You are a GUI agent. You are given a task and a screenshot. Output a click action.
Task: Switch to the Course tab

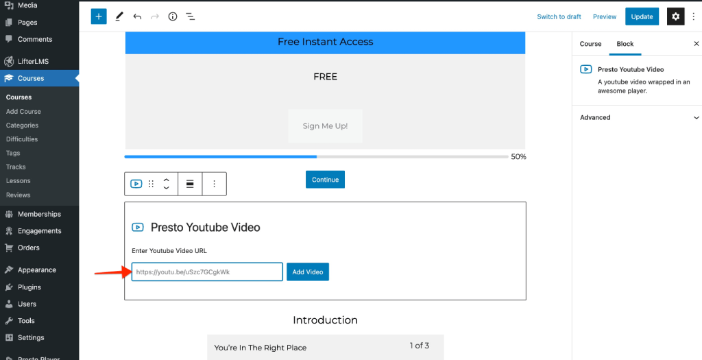click(x=590, y=44)
